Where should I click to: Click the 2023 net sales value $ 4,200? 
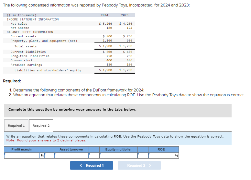pos(125,24)
